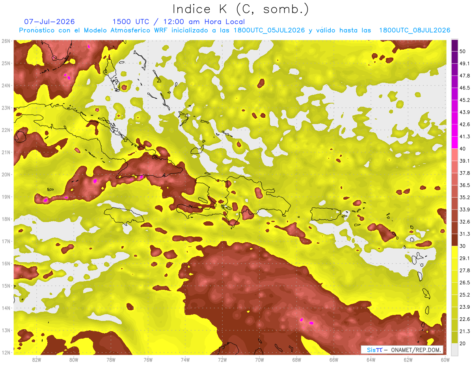
Task: Click the date "07-Jul-2026"
Action: [x=50, y=22]
